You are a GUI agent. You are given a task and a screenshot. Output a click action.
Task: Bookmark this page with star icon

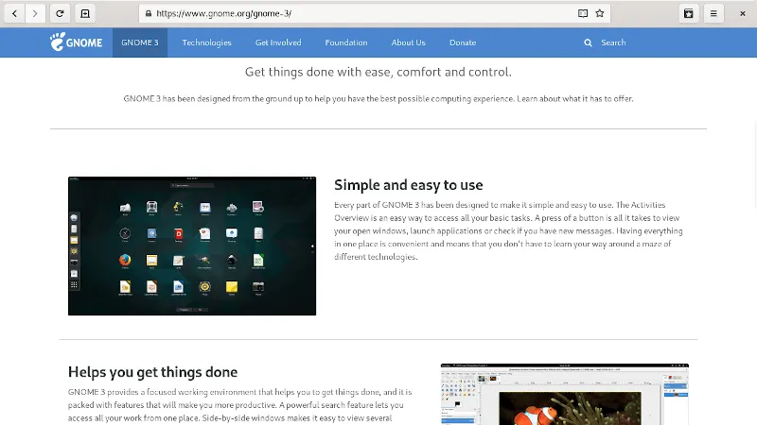tap(600, 13)
